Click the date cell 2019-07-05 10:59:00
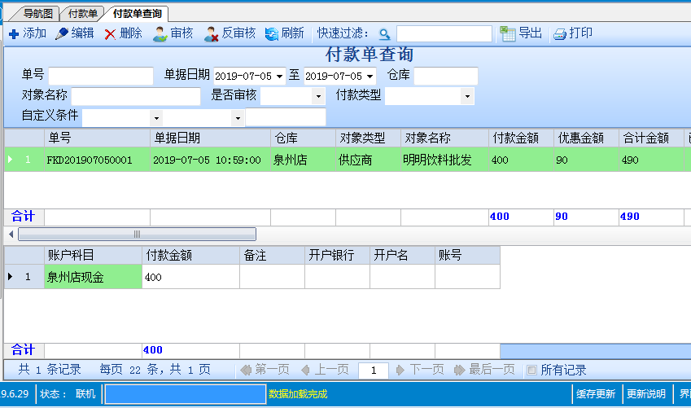The image size is (691, 408). pos(210,160)
